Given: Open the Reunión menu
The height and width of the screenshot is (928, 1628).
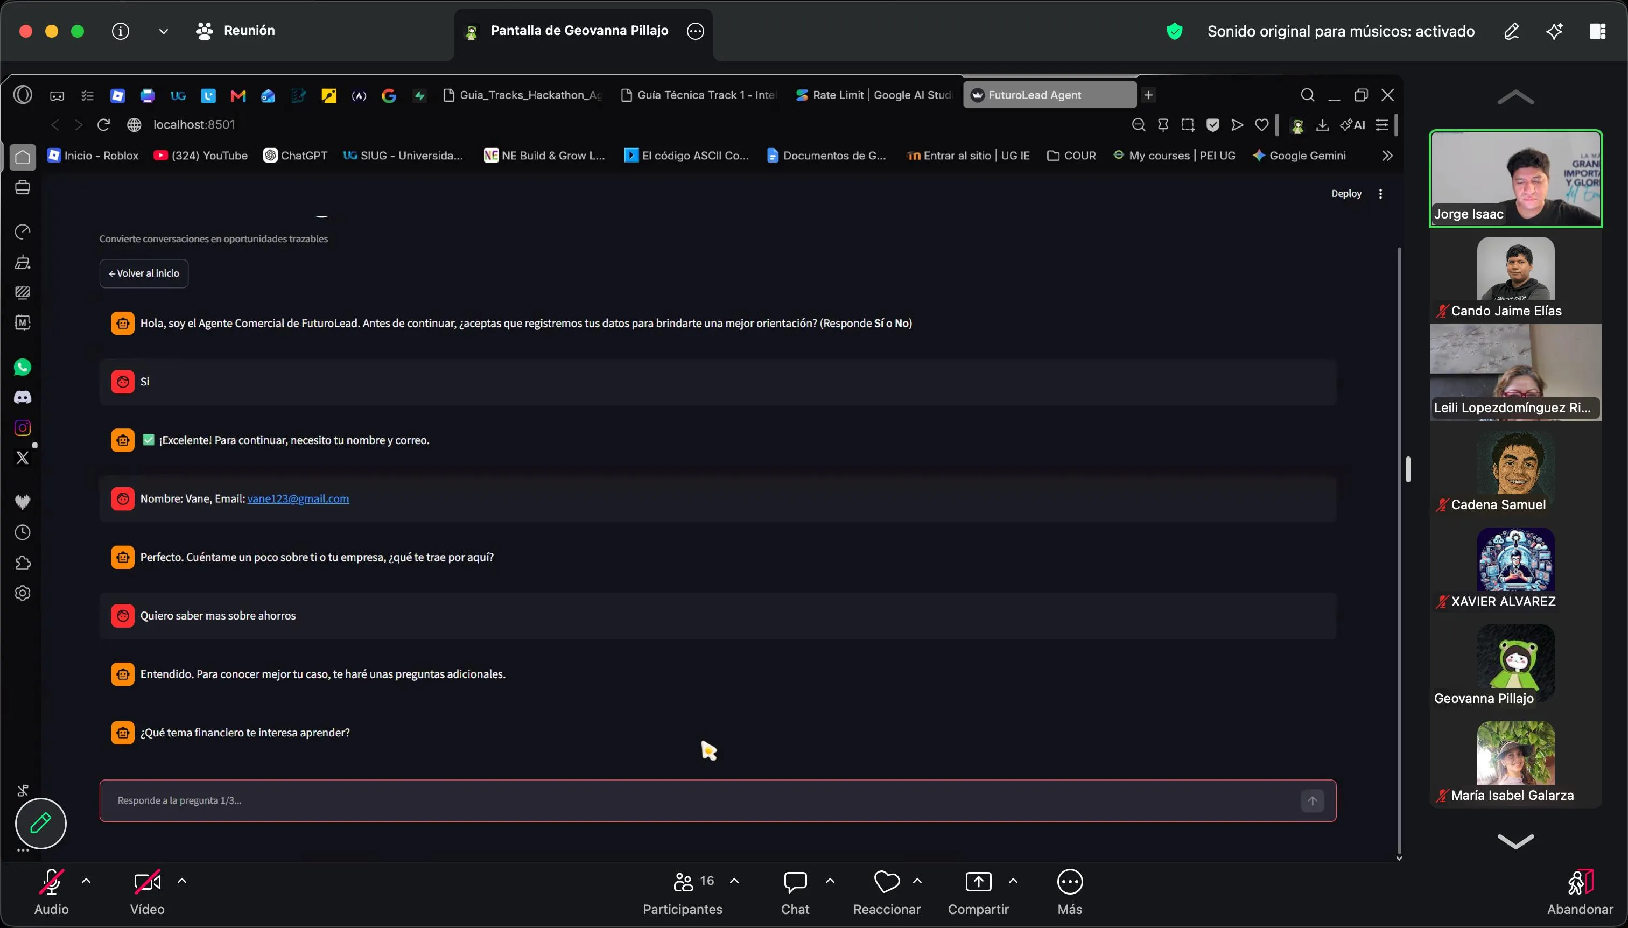Looking at the screenshot, I should coord(236,31).
